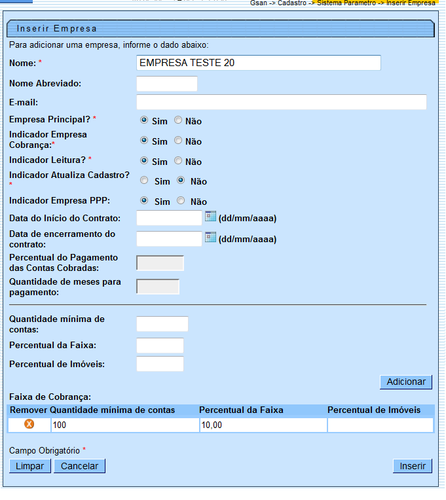Click the Nome Abreviado input field

166,84
